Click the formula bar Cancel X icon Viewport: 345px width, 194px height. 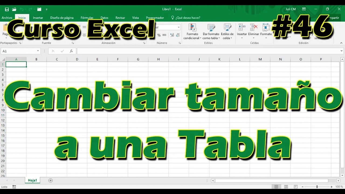(x=53, y=51)
